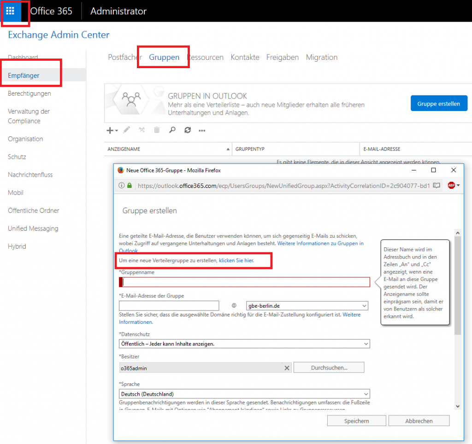Close the Neue Office 365-Gruppe window
The height and width of the screenshot is (444, 472).
(x=454, y=170)
